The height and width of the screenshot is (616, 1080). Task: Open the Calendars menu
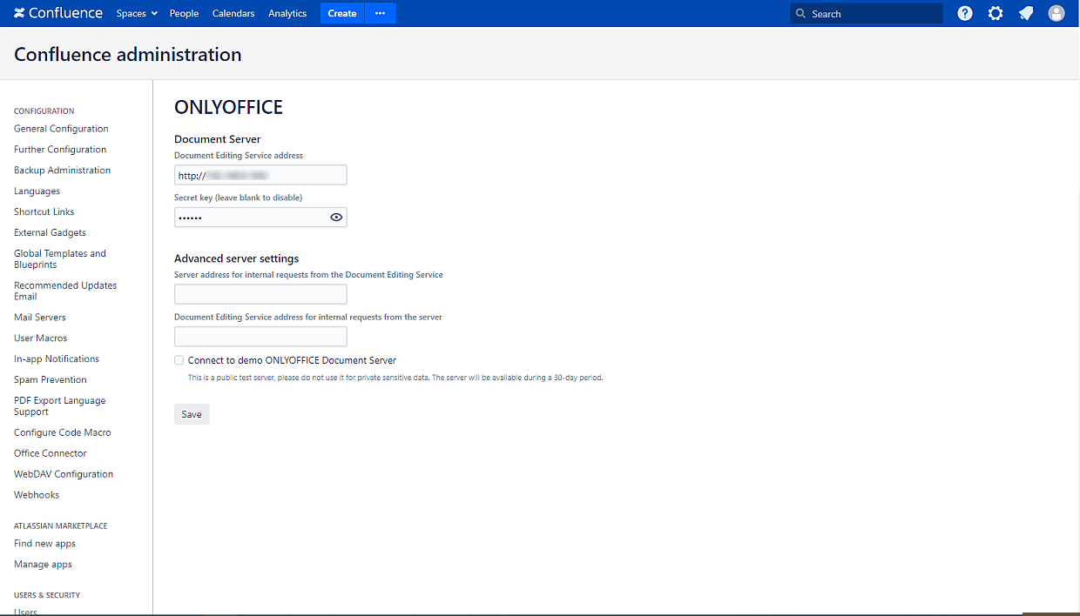click(x=233, y=13)
